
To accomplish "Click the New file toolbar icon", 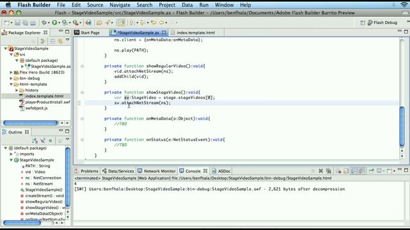I will click(x=6, y=23).
